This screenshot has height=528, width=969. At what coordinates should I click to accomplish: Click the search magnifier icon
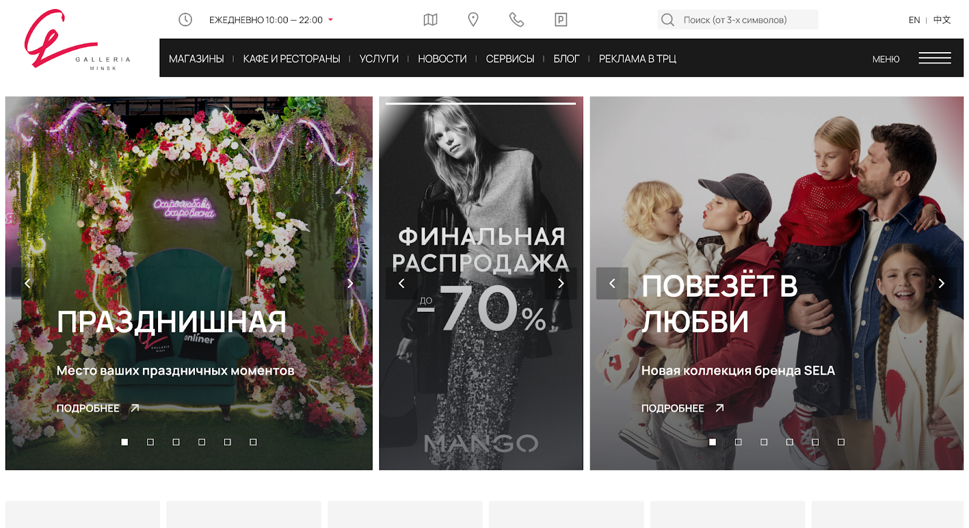(x=667, y=20)
